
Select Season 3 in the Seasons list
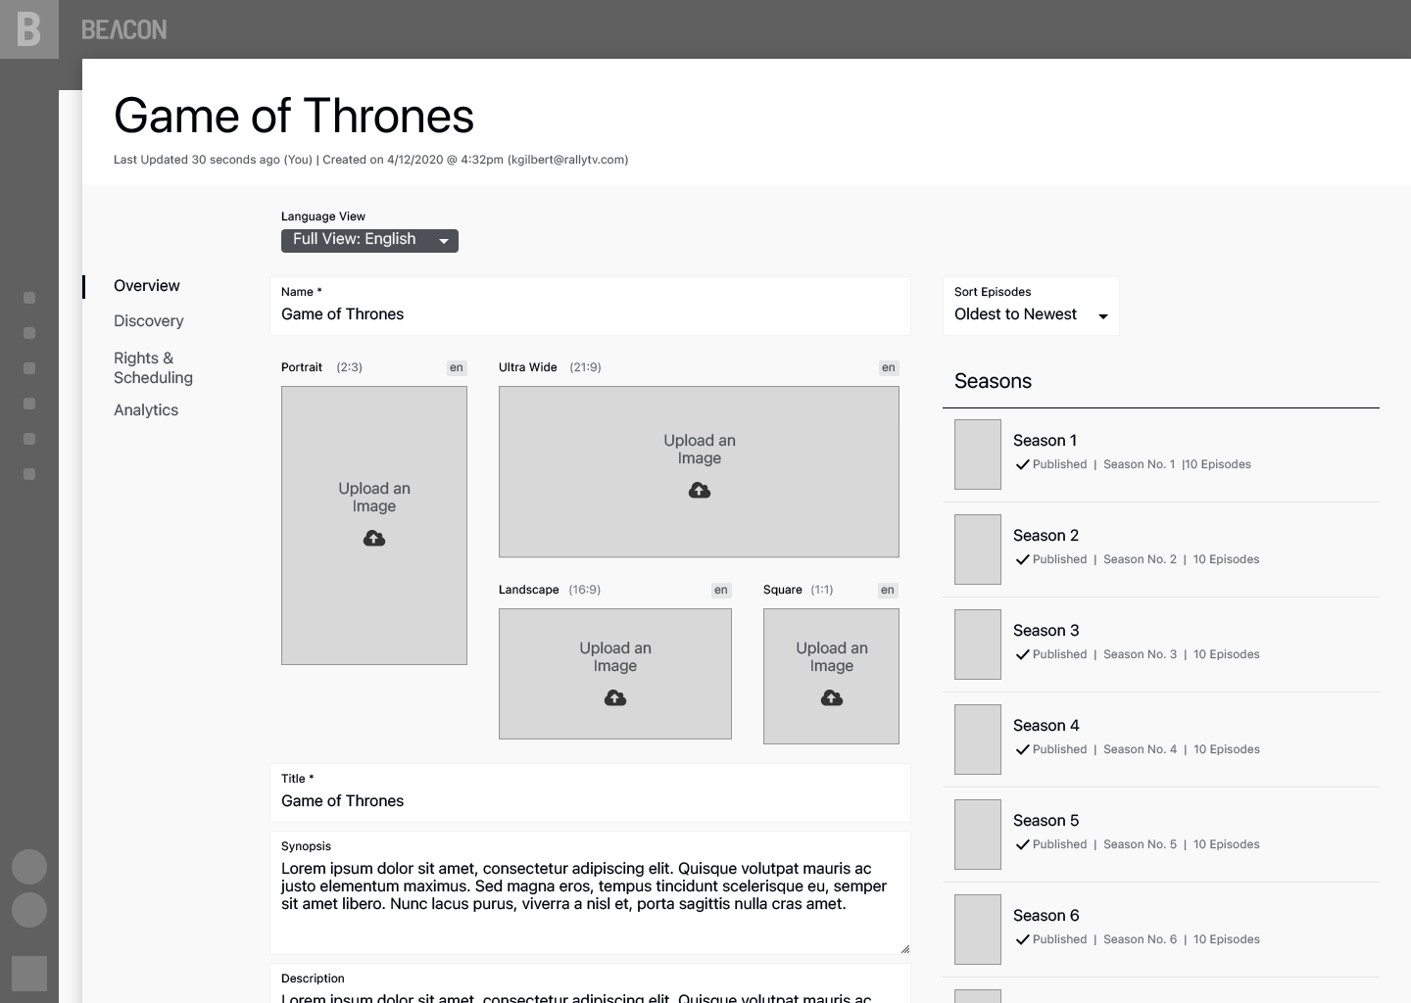pyautogui.click(x=1046, y=631)
